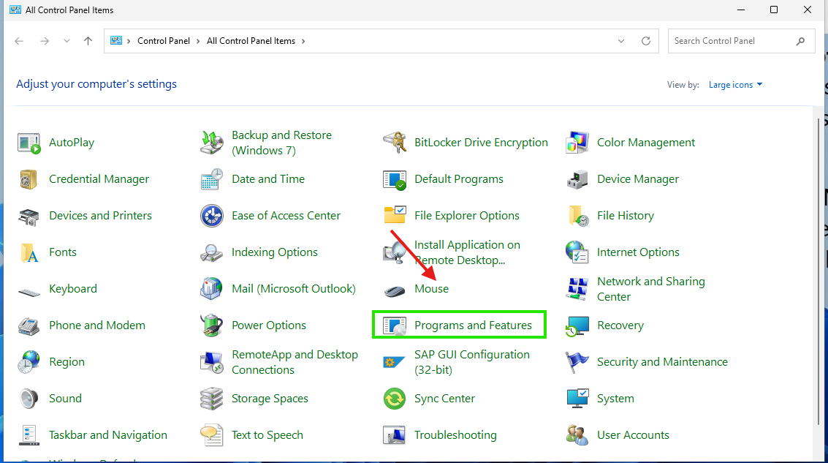Screen dimensions: 828x463
Task: Click the Internet Options globe icon
Action: click(577, 252)
